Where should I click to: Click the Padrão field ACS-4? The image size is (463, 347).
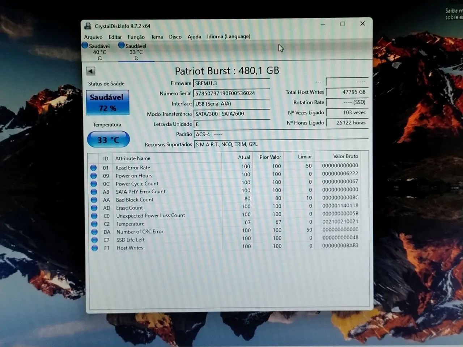click(281, 134)
